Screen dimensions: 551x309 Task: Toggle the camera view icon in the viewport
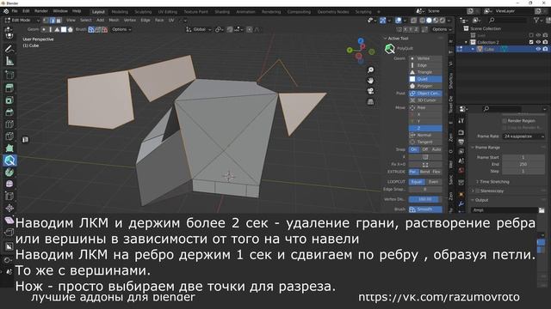point(370,91)
